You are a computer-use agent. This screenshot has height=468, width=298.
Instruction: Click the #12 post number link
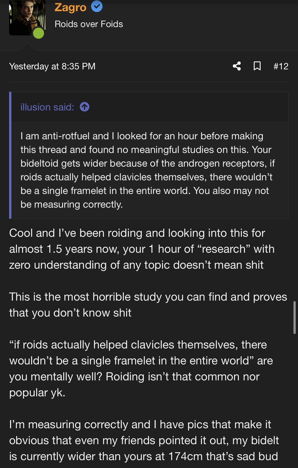click(281, 66)
